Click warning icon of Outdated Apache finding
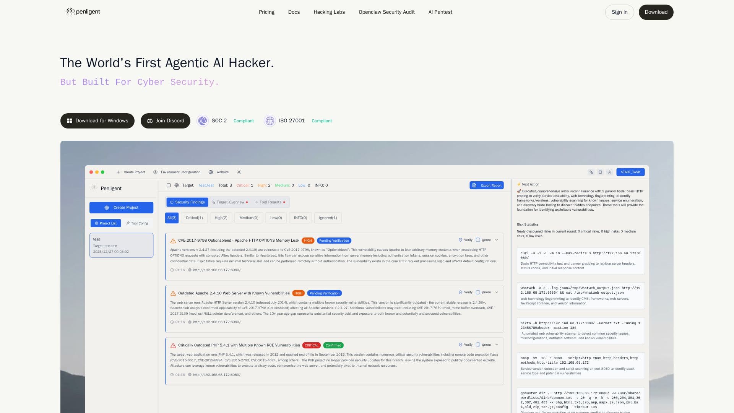734x413 pixels. (173, 294)
